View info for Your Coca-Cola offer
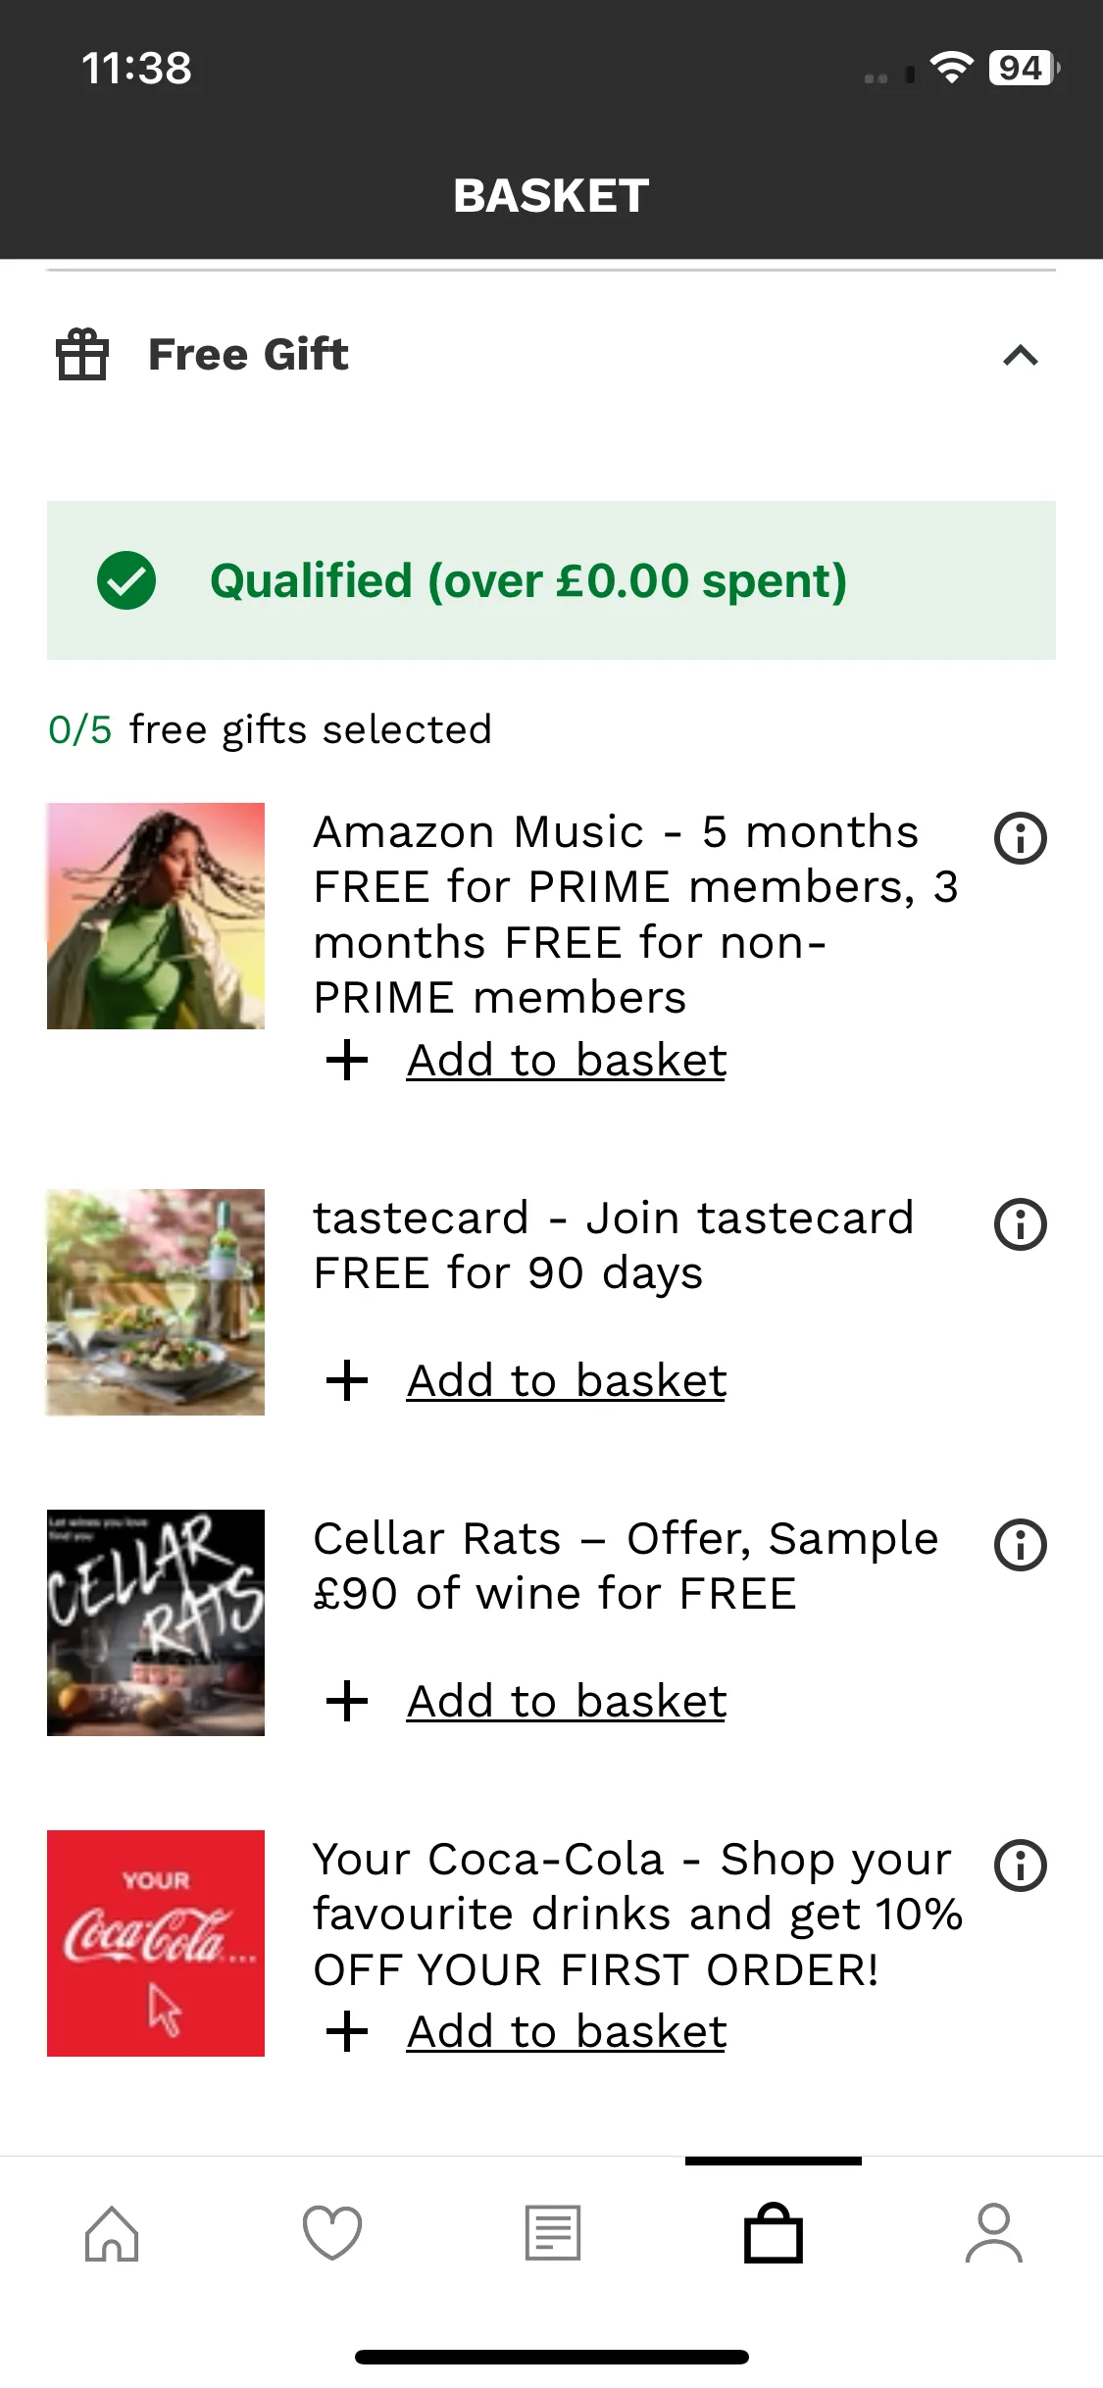This screenshot has height=2388, width=1103. [x=1020, y=1866]
